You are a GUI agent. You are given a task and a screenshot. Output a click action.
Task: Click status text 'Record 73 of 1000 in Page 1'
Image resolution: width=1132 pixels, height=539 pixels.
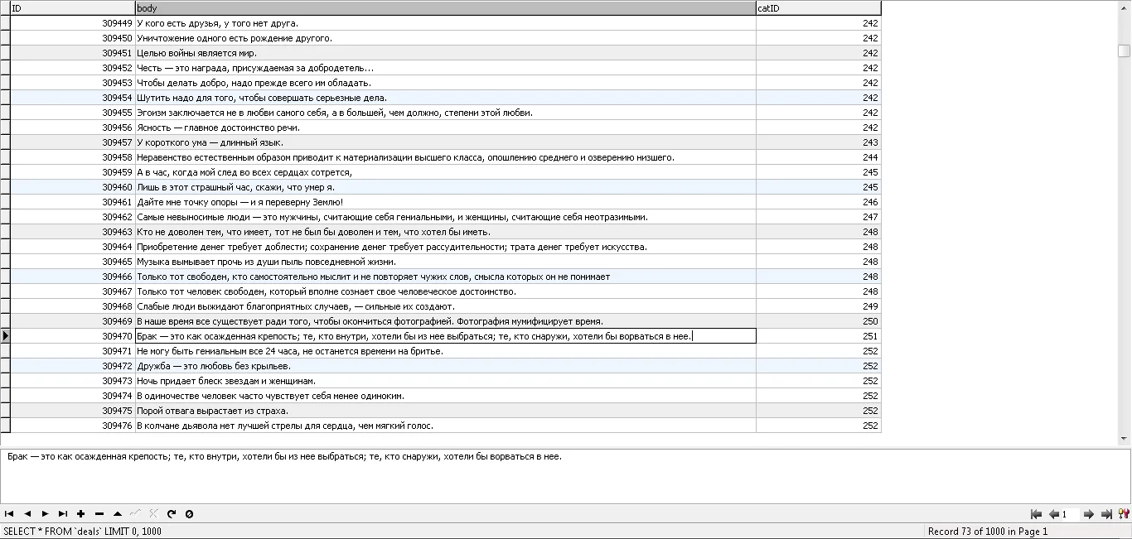coord(988,532)
